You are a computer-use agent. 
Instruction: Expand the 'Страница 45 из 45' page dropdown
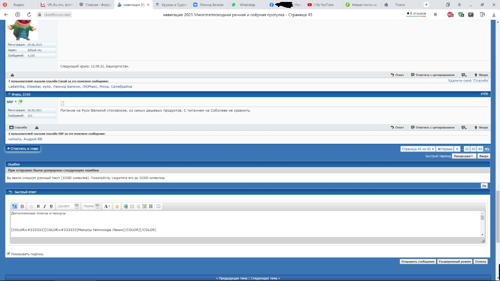(418, 149)
